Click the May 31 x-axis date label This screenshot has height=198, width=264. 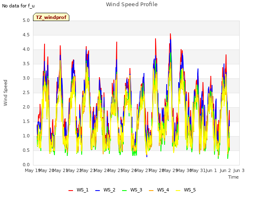point(198,170)
